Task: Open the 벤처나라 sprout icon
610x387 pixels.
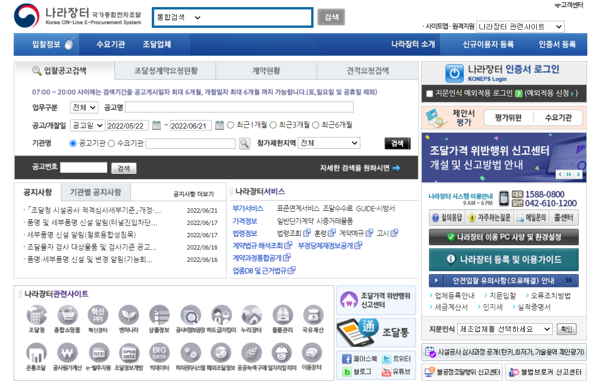Action: pyautogui.click(x=129, y=315)
